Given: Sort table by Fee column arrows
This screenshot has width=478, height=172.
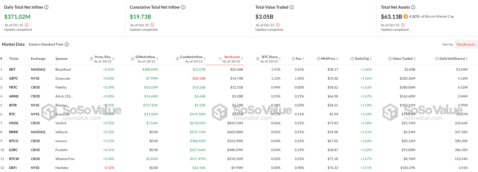Looking at the screenshot, I should pyautogui.click(x=303, y=59).
